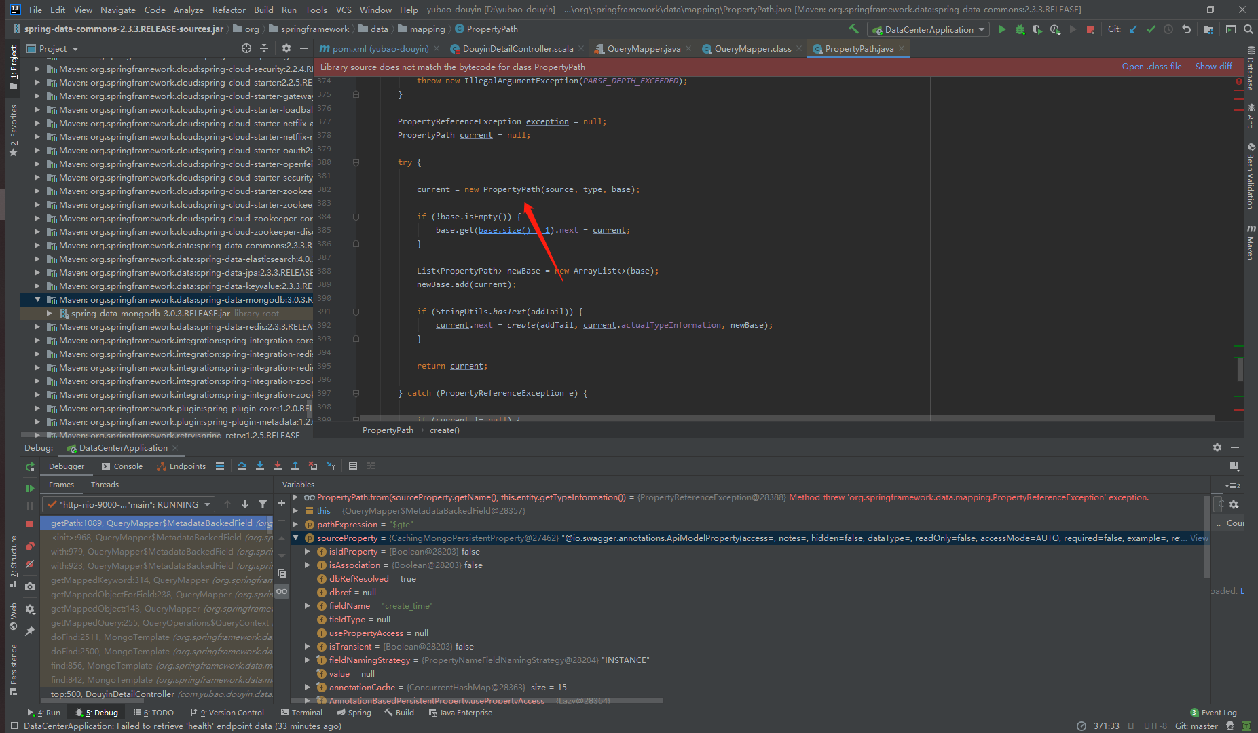The image size is (1258, 733).
Task: Toggle the Z: Structure tool window
Action: click(x=13, y=562)
